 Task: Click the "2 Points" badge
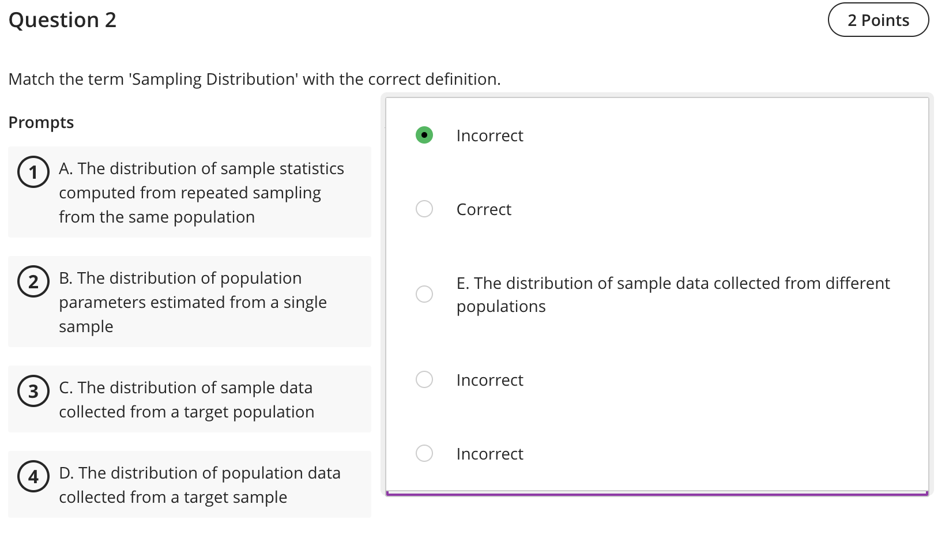click(878, 20)
